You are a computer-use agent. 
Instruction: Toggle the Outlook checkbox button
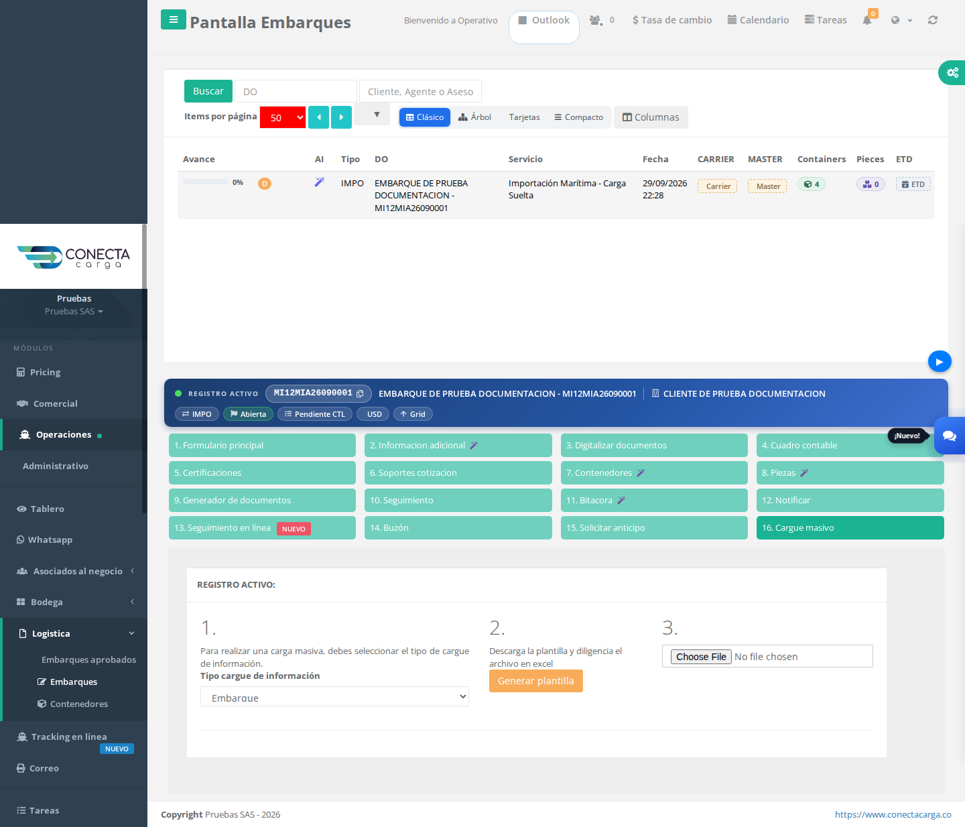[x=544, y=27]
